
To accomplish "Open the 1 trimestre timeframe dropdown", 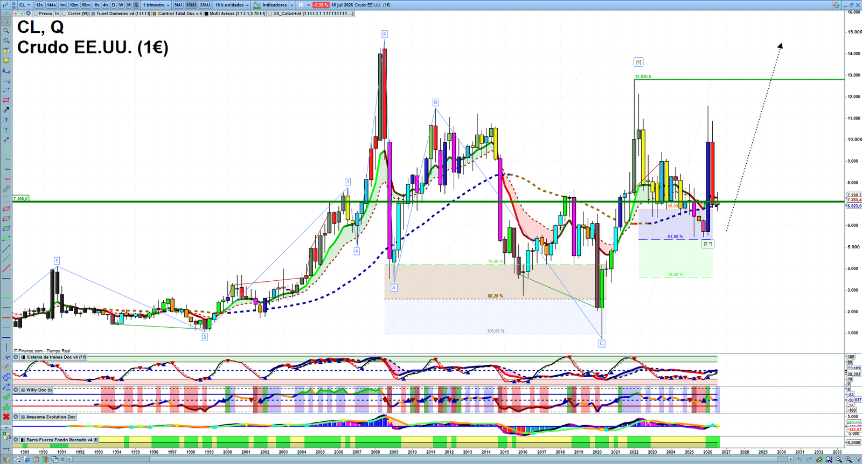I will tap(156, 5).
